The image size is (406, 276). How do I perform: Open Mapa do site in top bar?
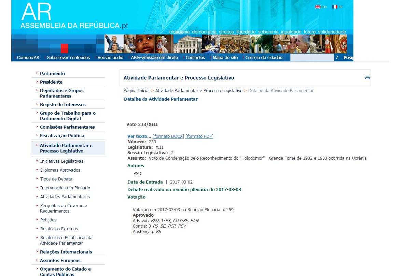(225, 58)
